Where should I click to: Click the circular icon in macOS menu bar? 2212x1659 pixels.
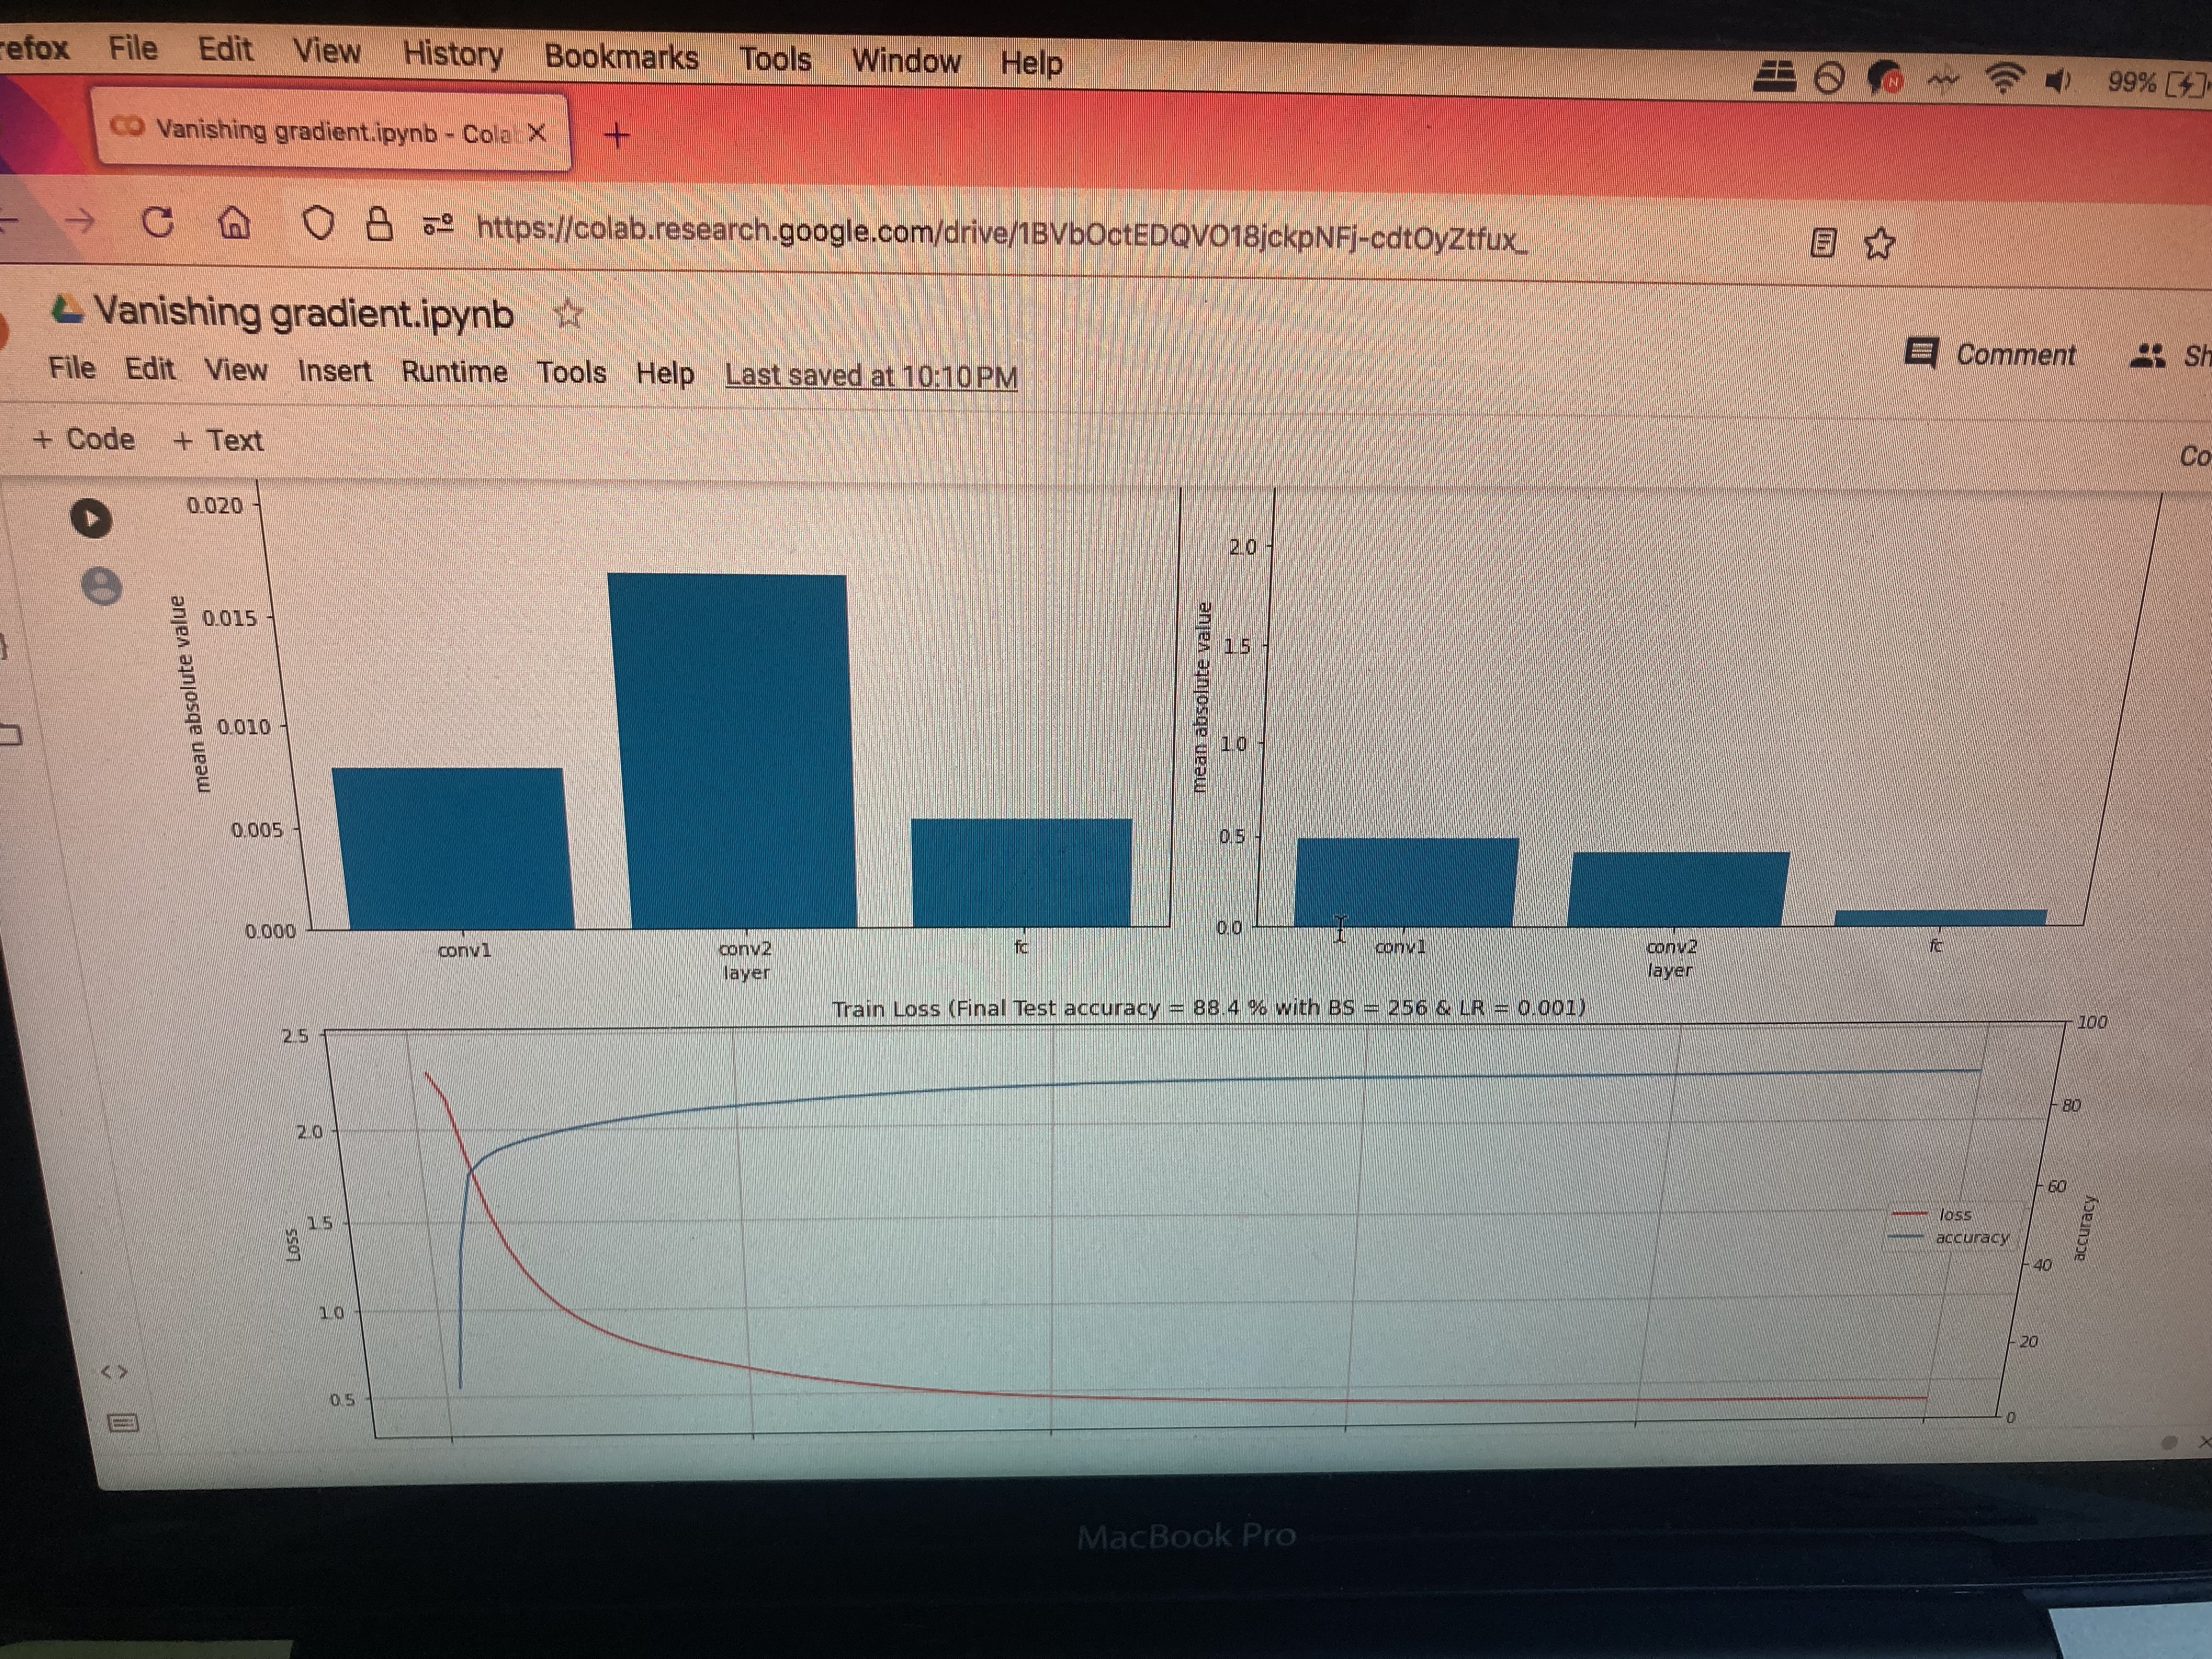(x=1829, y=77)
